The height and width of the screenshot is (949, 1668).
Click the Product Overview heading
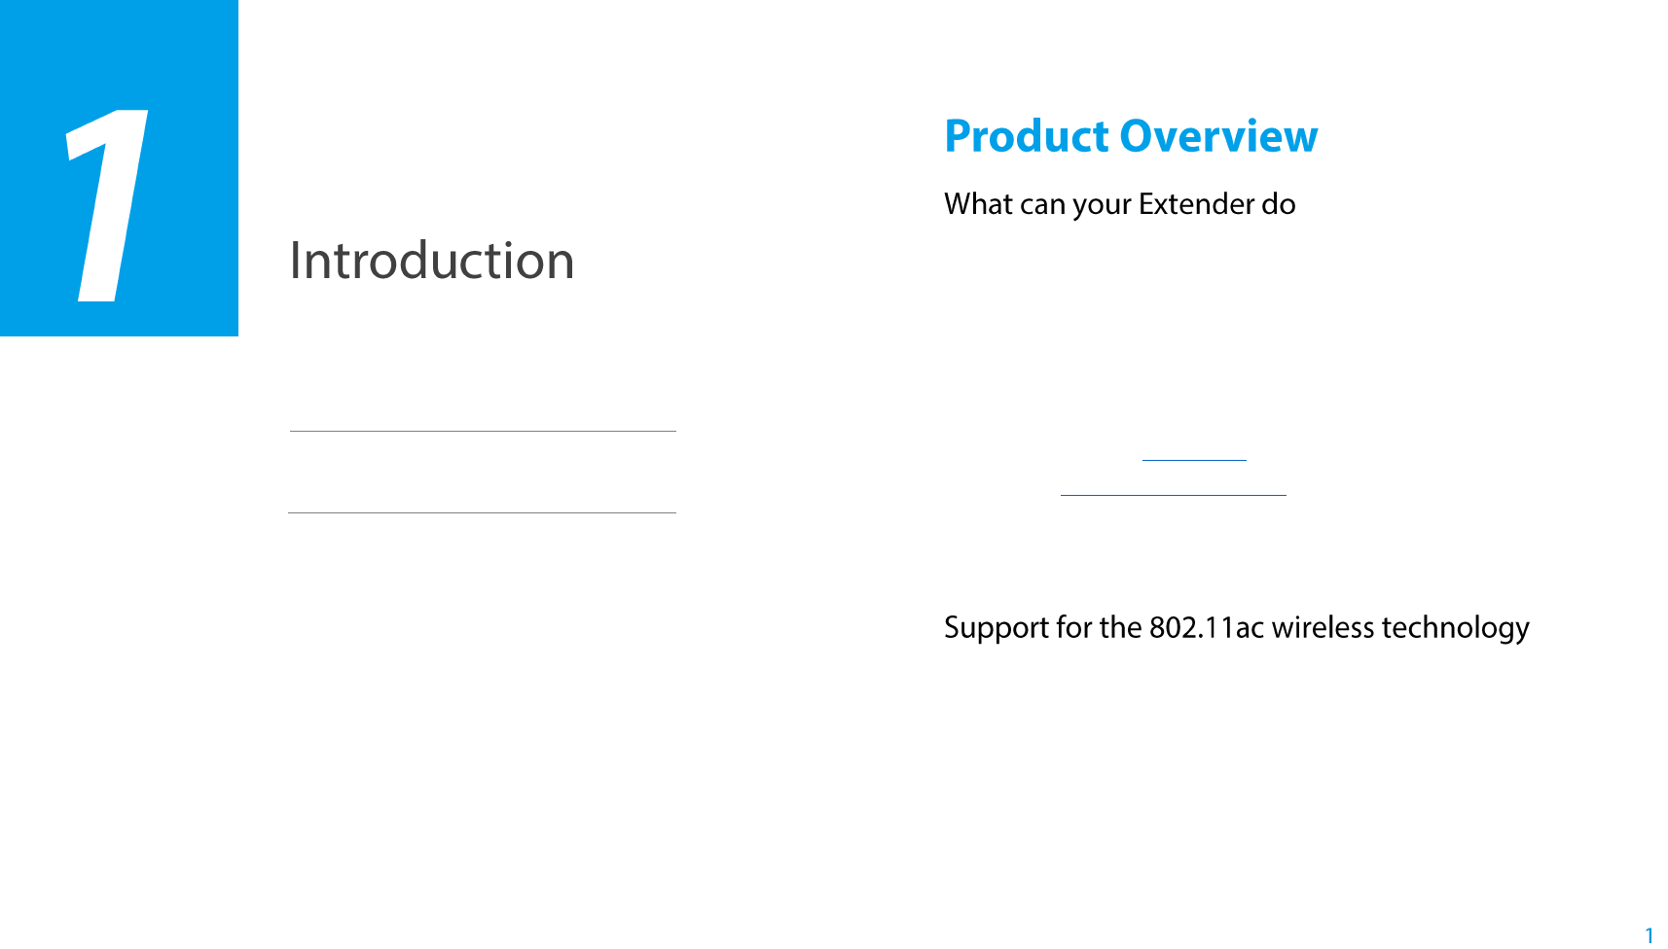1131,136
